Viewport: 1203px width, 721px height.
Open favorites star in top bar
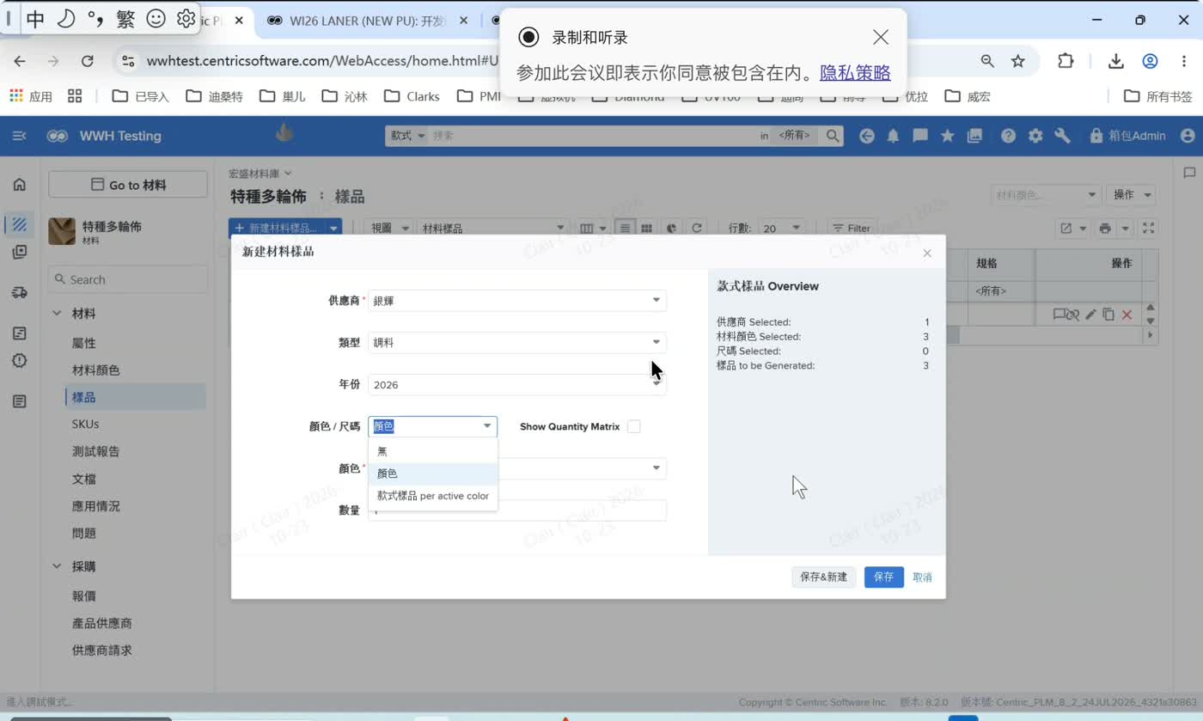point(947,136)
